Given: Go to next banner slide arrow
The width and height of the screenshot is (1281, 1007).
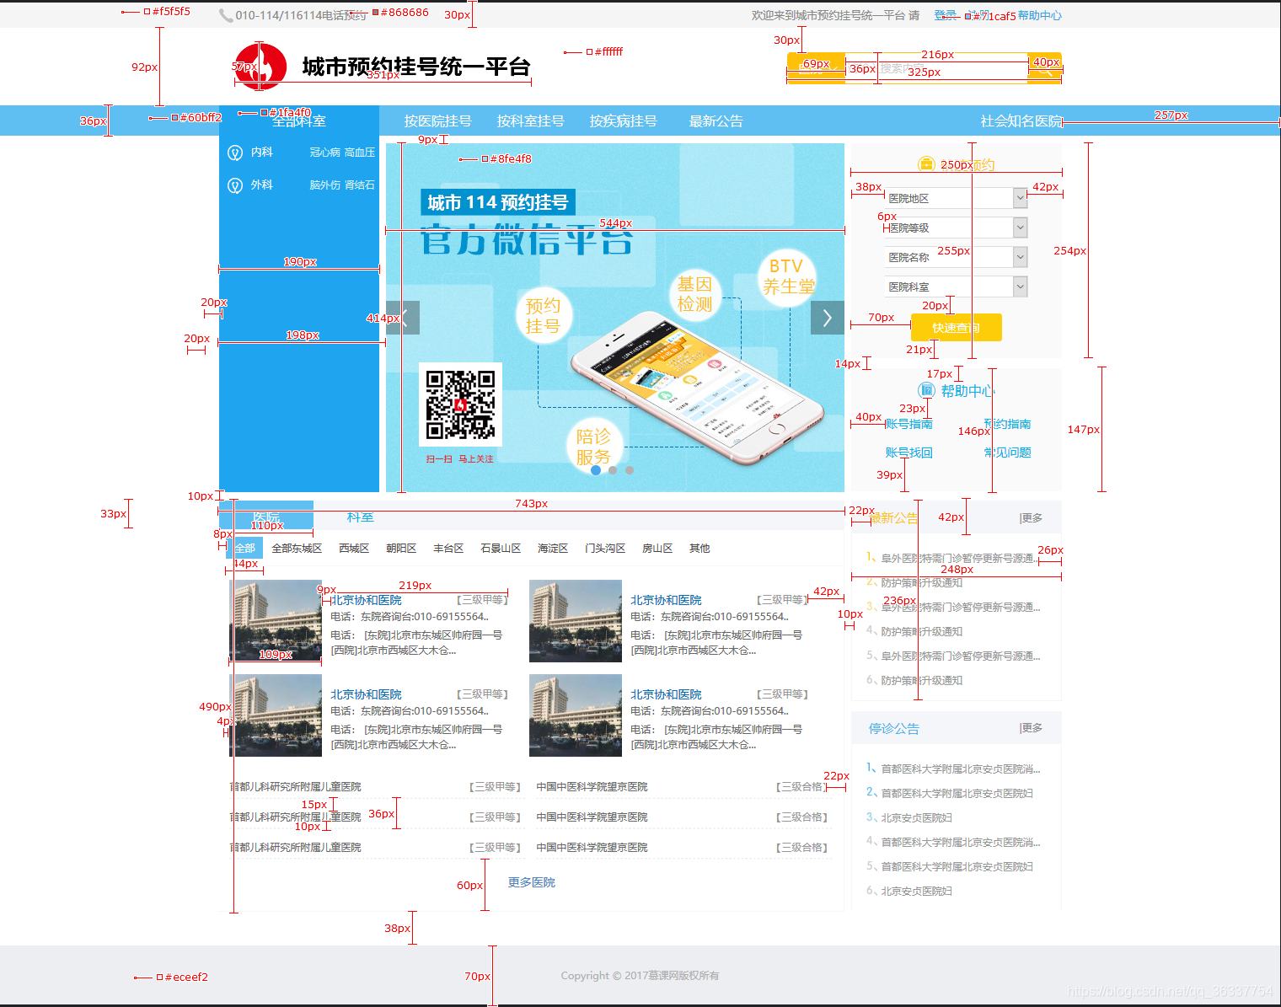Looking at the screenshot, I should [828, 318].
